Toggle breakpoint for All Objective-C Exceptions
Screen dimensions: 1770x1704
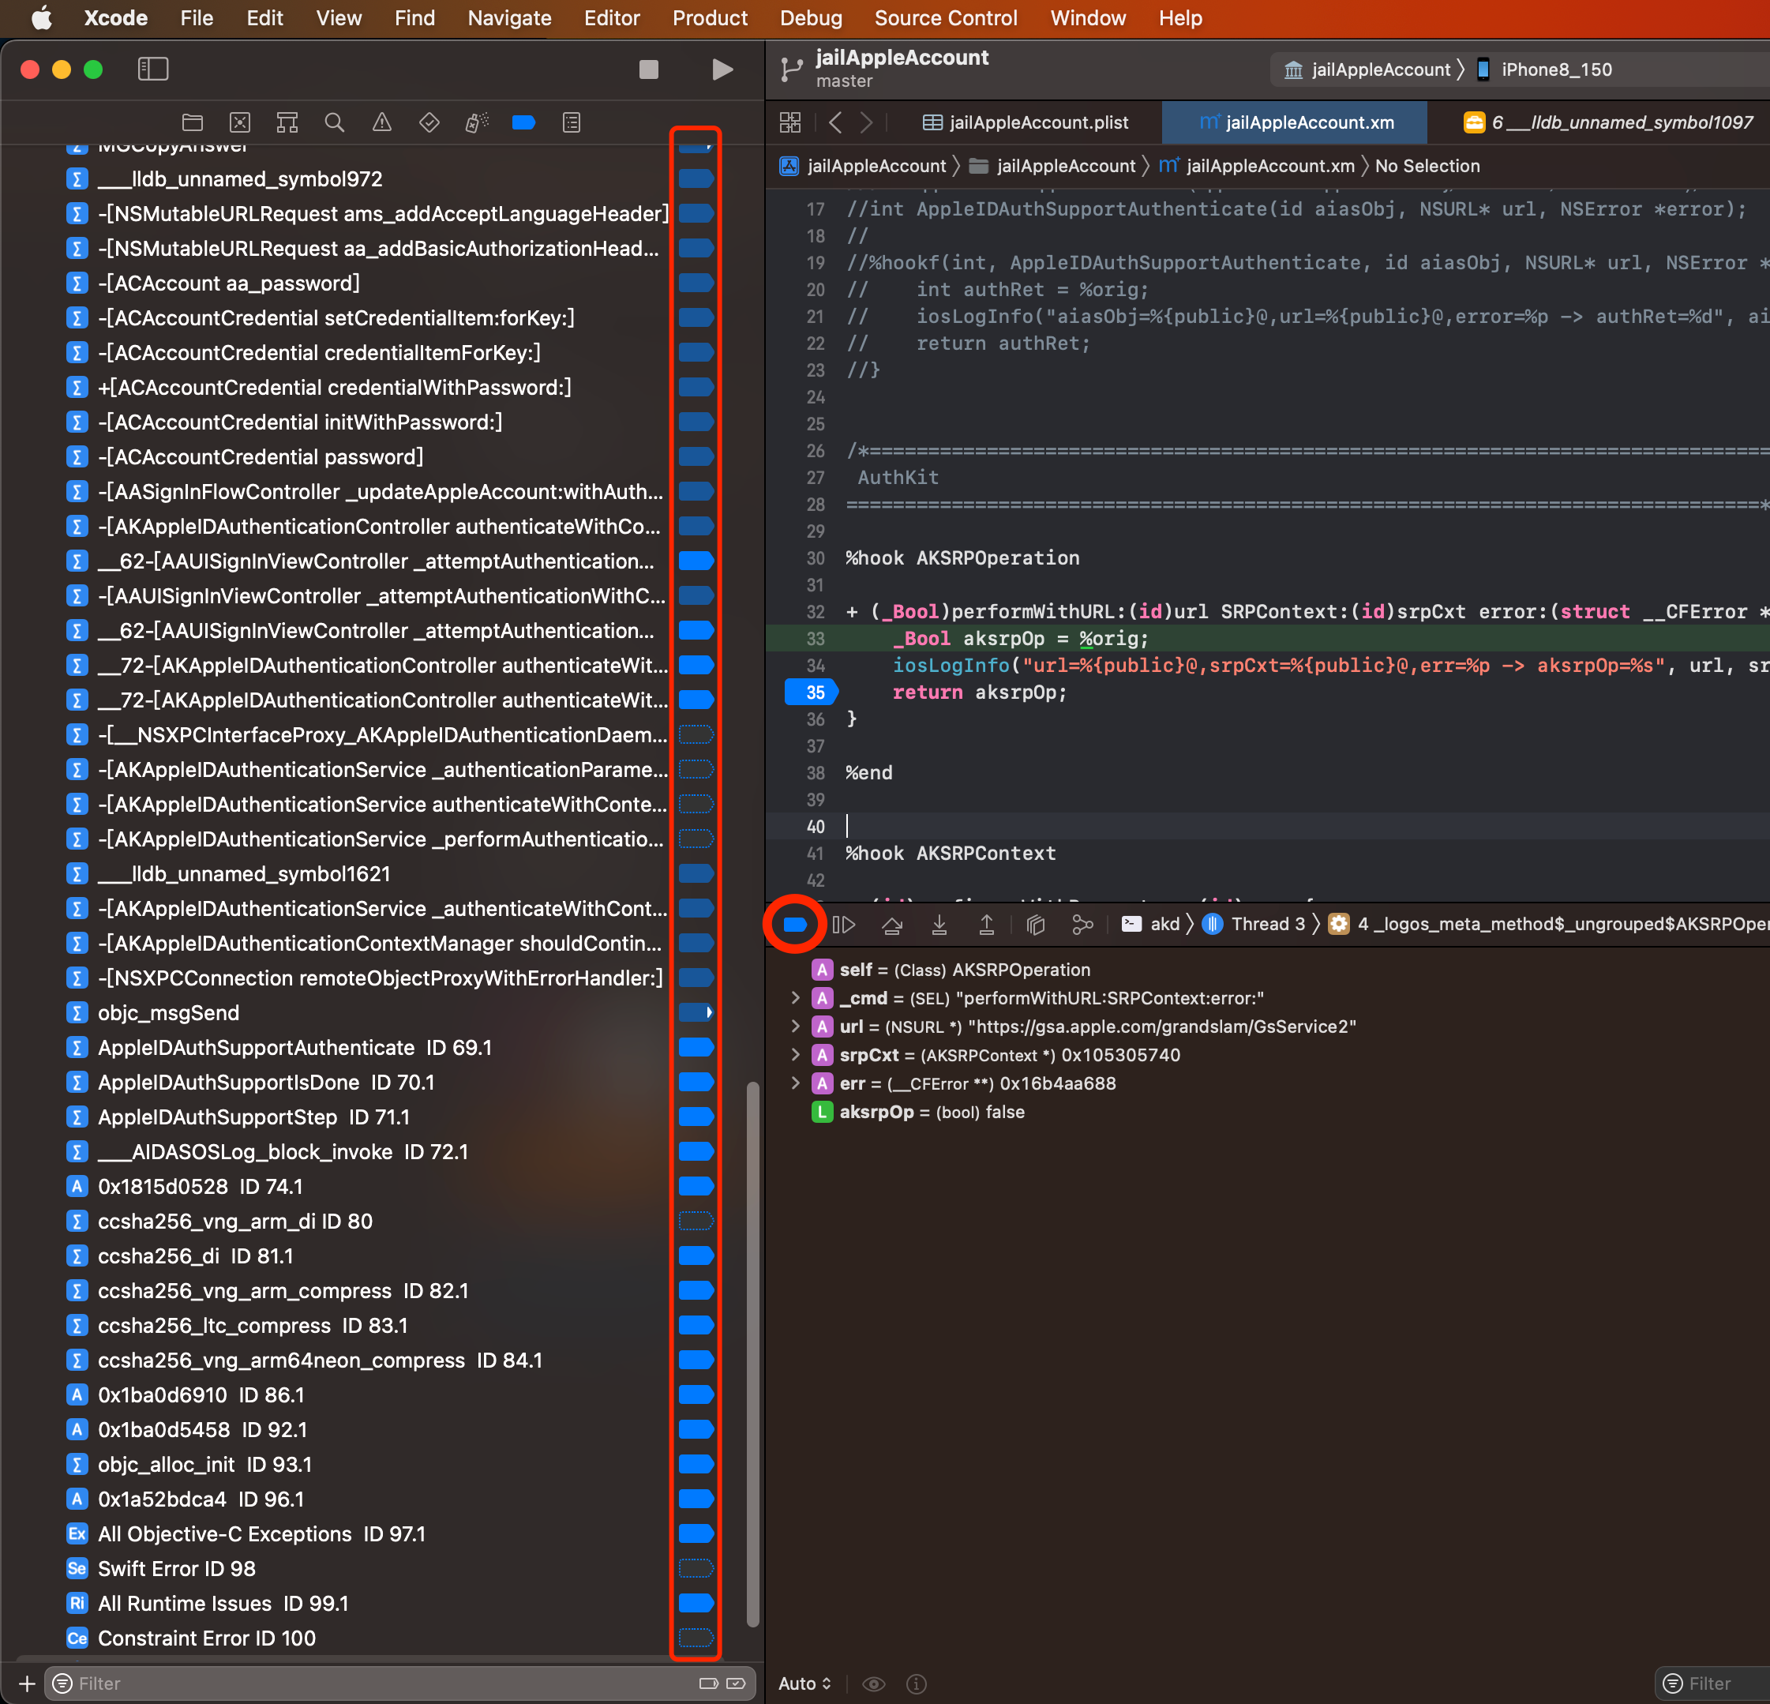tap(696, 1533)
